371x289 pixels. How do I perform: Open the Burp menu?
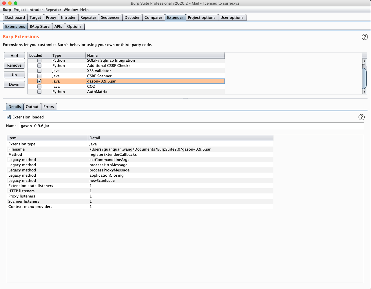(7, 10)
